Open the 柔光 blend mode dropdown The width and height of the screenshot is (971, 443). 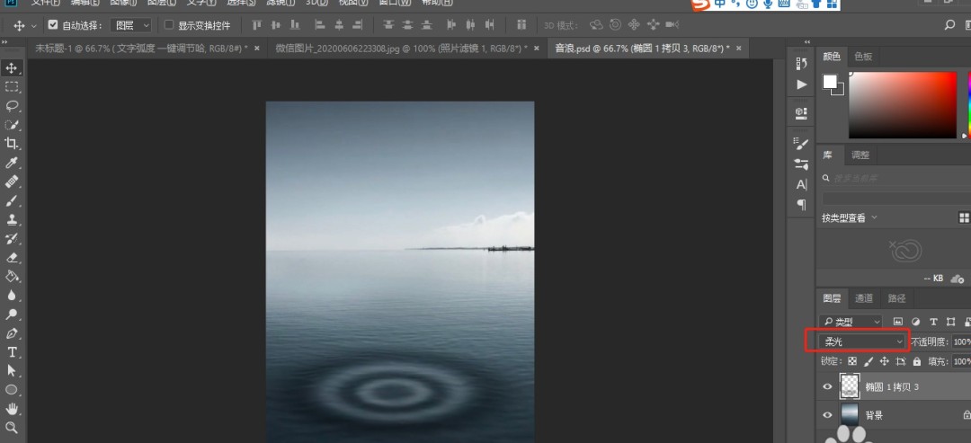coord(863,341)
